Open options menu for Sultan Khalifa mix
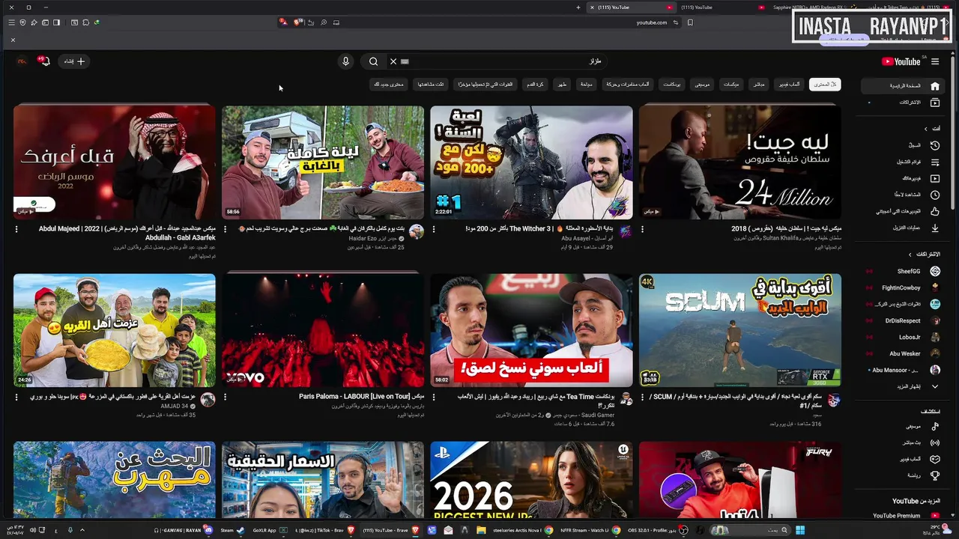 [x=642, y=229]
